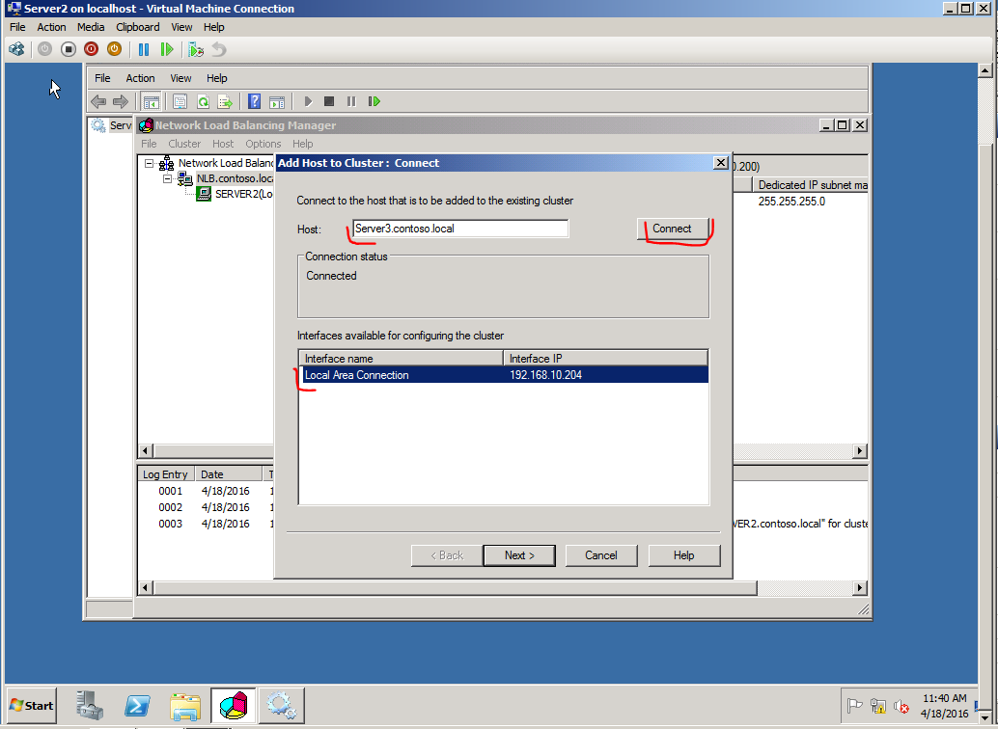Open File menu of Virtual Machine Connection
This screenshot has height=729, width=998.
17,27
